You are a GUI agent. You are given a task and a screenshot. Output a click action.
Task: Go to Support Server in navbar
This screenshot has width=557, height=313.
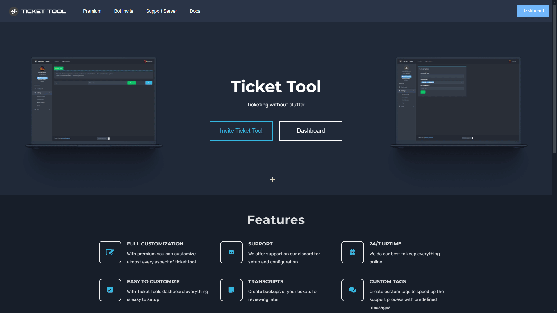point(161,11)
